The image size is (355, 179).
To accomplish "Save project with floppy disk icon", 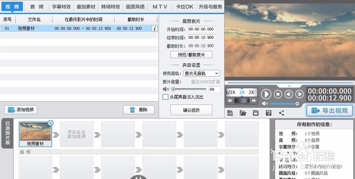I will pyautogui.click(x=256, y=113).
